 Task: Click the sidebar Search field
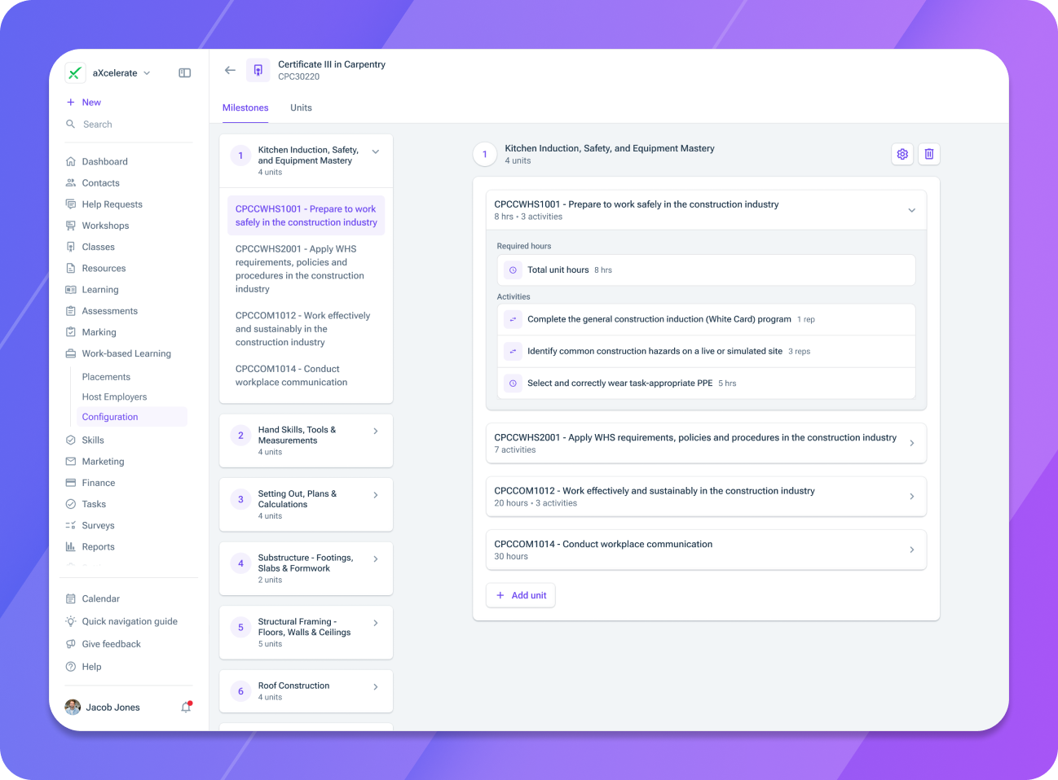click(129, 125)
